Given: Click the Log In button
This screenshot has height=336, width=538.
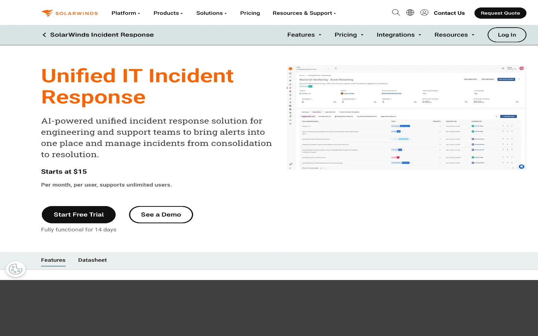Looking at the screenshot, I should 507,35.
